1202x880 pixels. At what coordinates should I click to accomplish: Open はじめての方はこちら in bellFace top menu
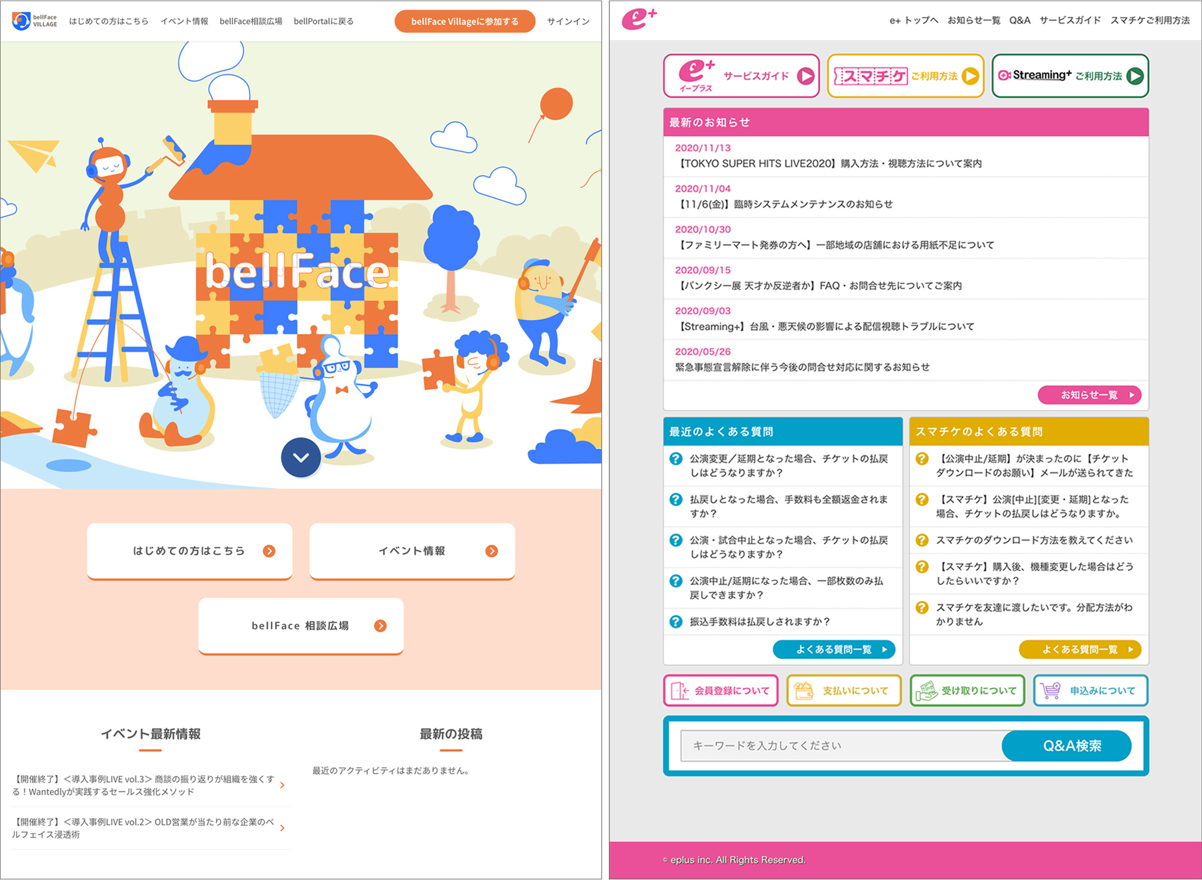coord(109,21)
